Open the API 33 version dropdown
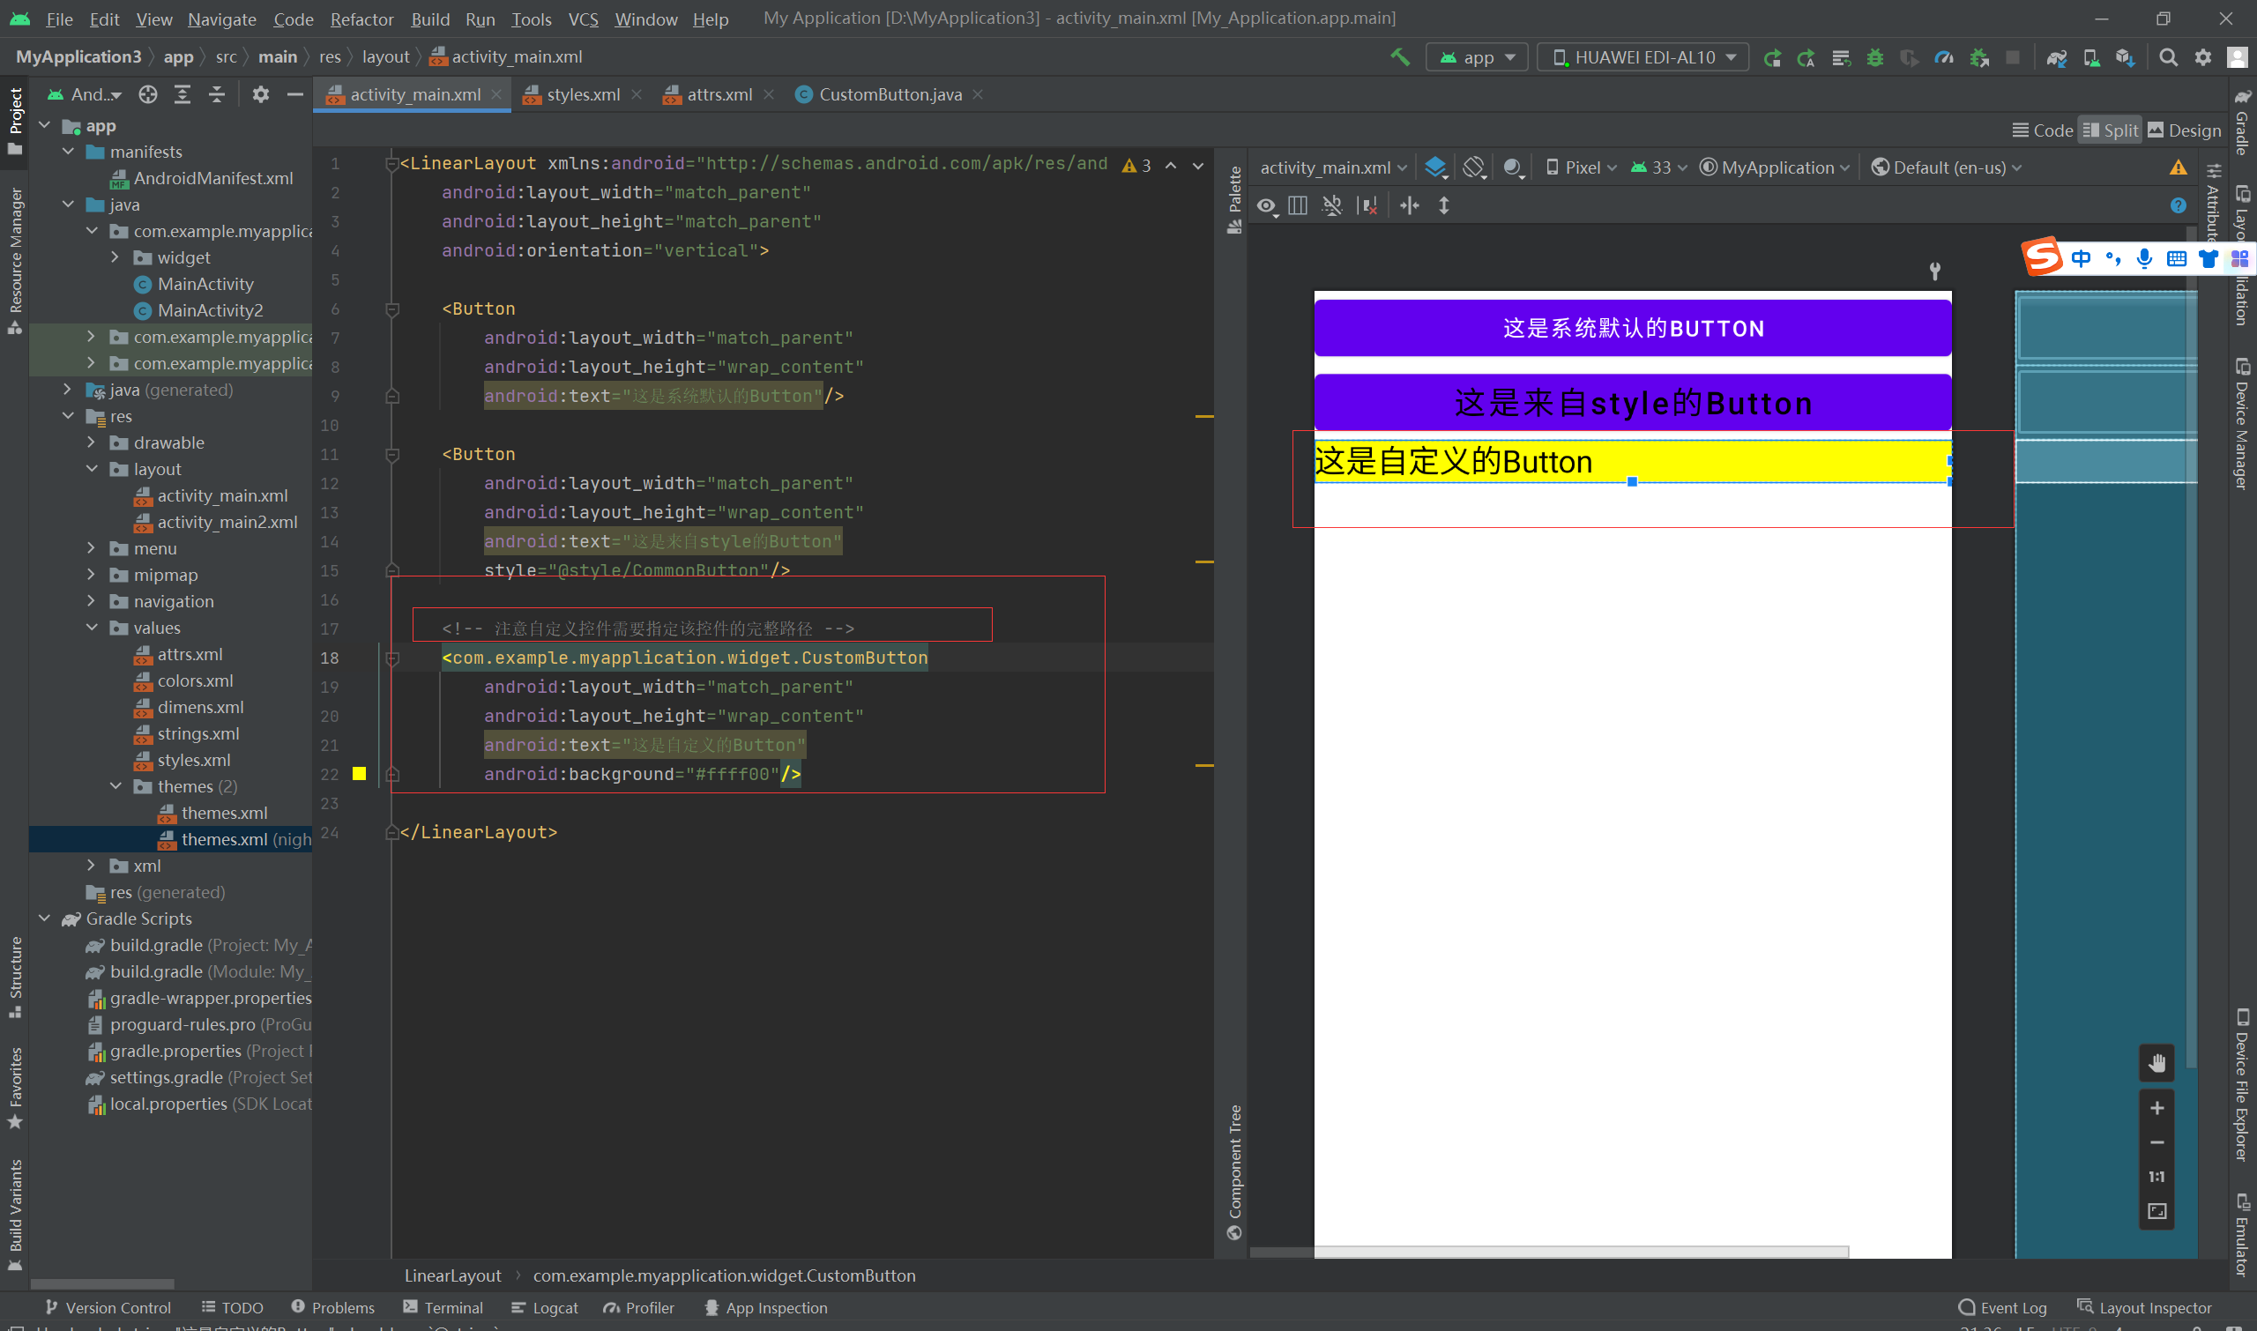Screen dimensions: 2257x1331 point(1658,167)
